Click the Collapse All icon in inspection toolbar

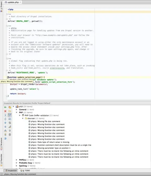click(x=5, y=119)
